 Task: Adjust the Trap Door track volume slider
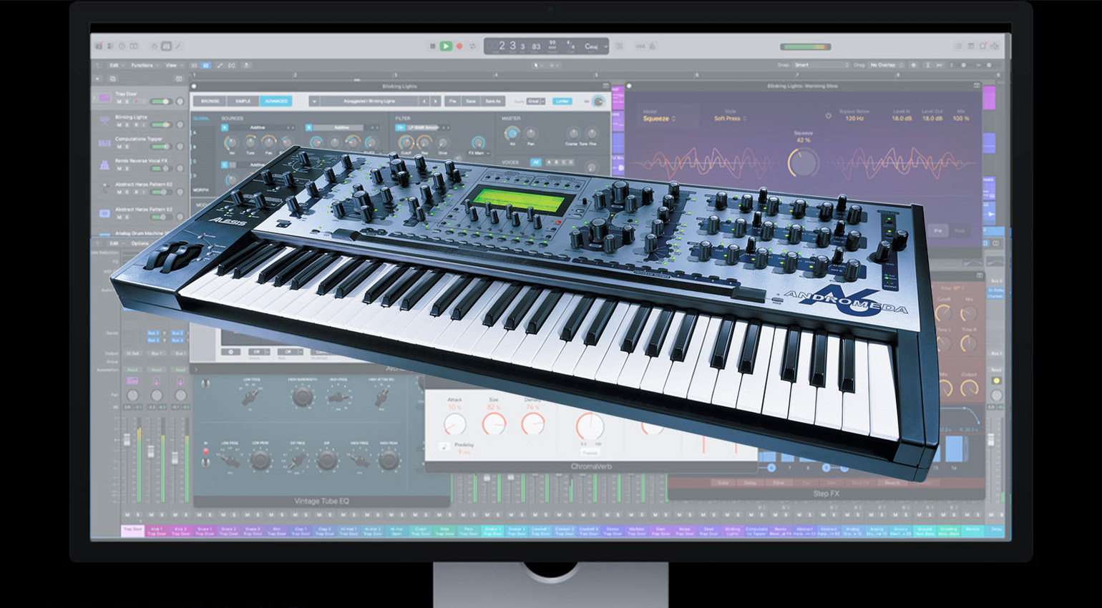[161, 102]
